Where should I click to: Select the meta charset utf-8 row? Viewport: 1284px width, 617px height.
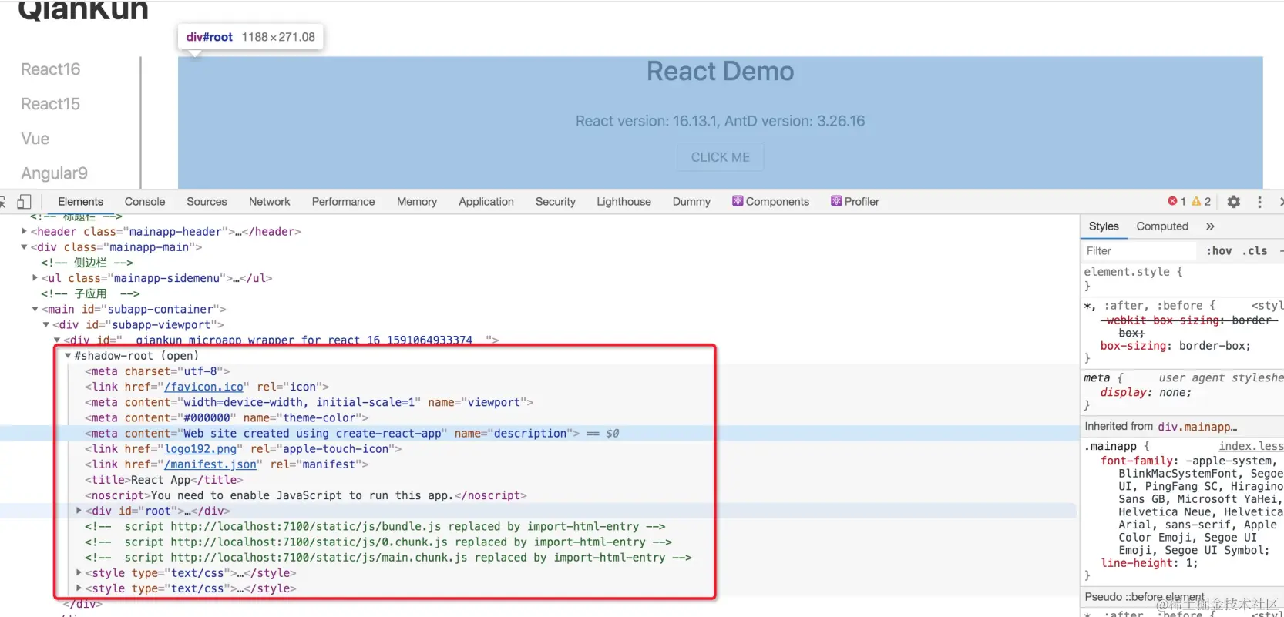coord(157,371)
